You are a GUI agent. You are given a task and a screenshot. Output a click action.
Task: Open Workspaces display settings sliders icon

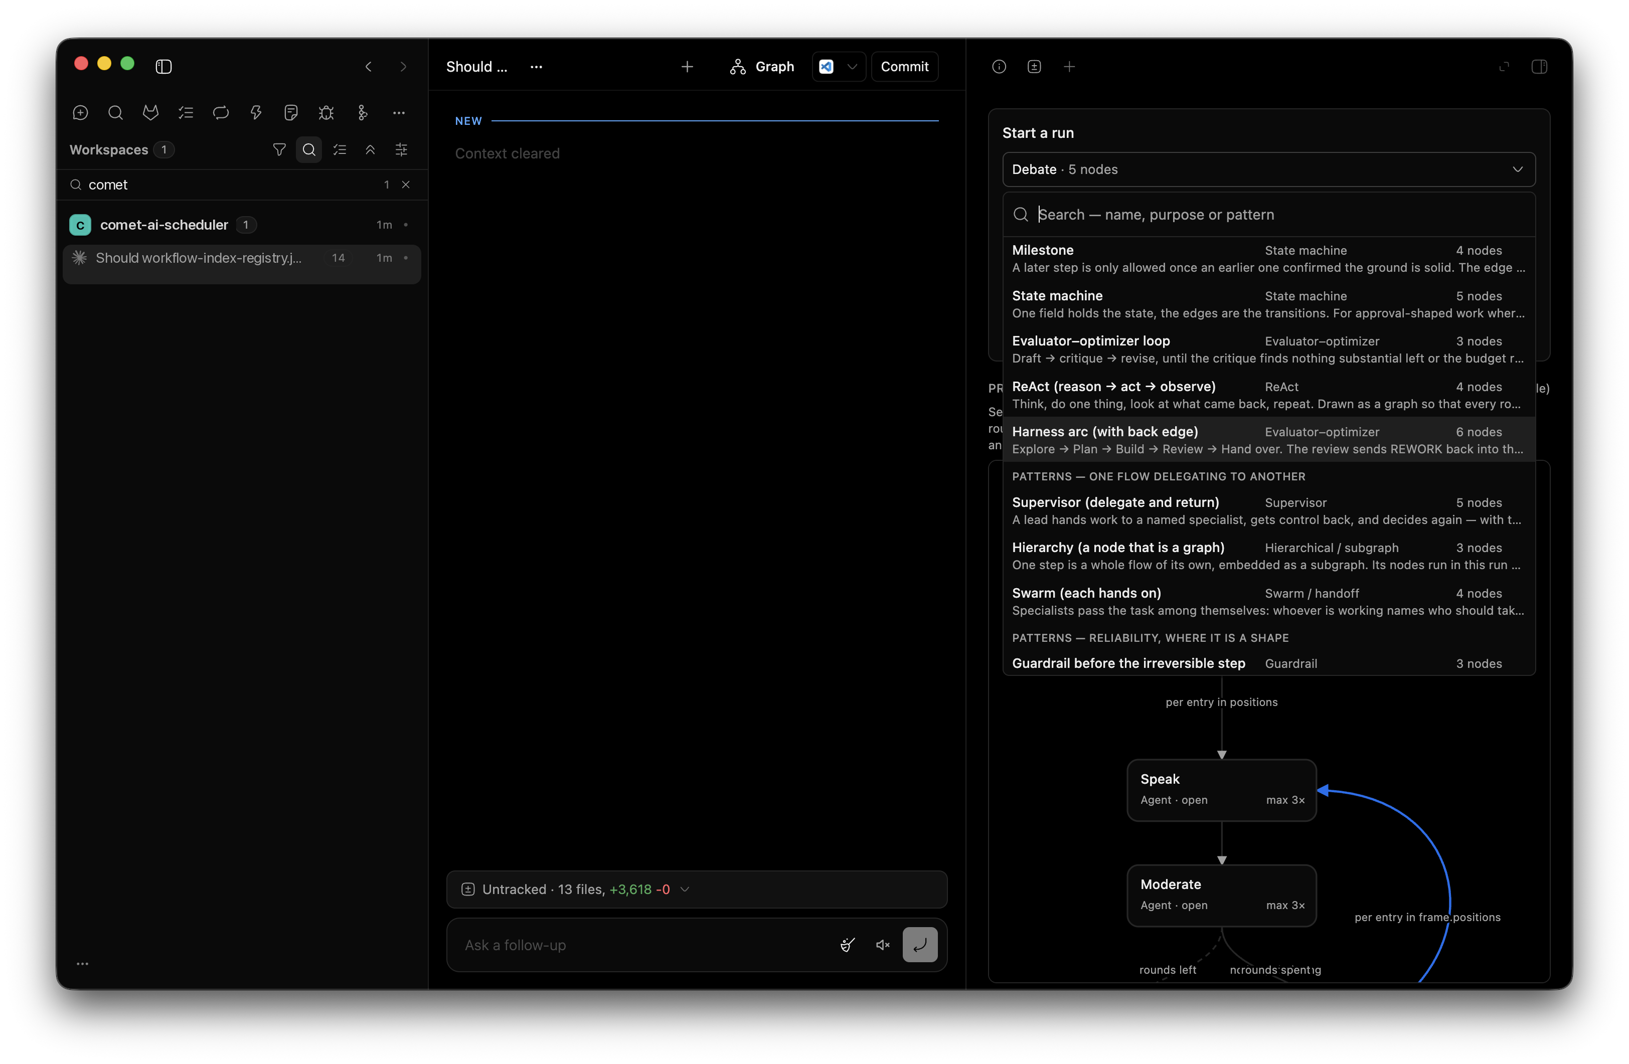(402, 149)
